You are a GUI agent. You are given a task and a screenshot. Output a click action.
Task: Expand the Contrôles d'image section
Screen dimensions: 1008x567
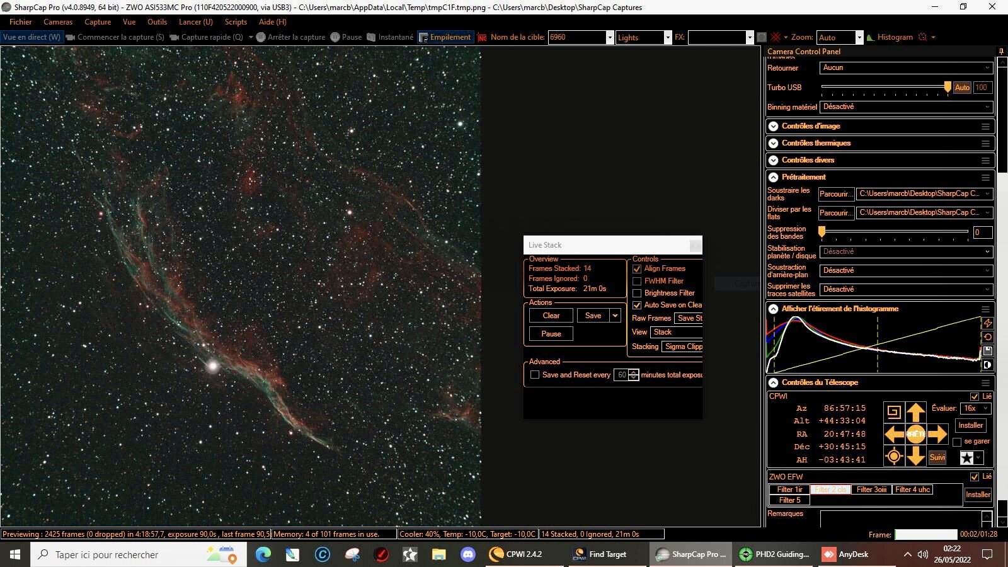tap(773, 126)
